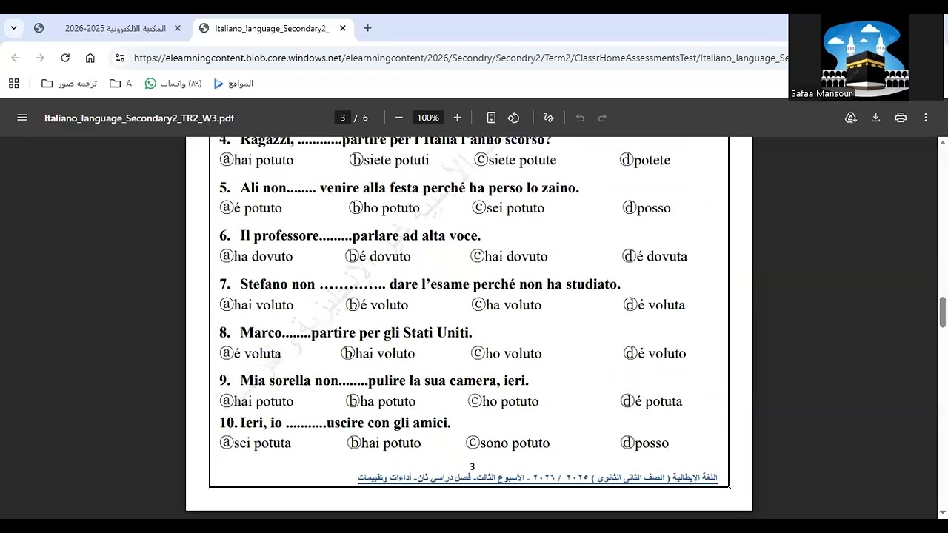Screen dimensions: 948x533
Task: Open the ترجمة صور bookmark folder
Action: [69, 84]
